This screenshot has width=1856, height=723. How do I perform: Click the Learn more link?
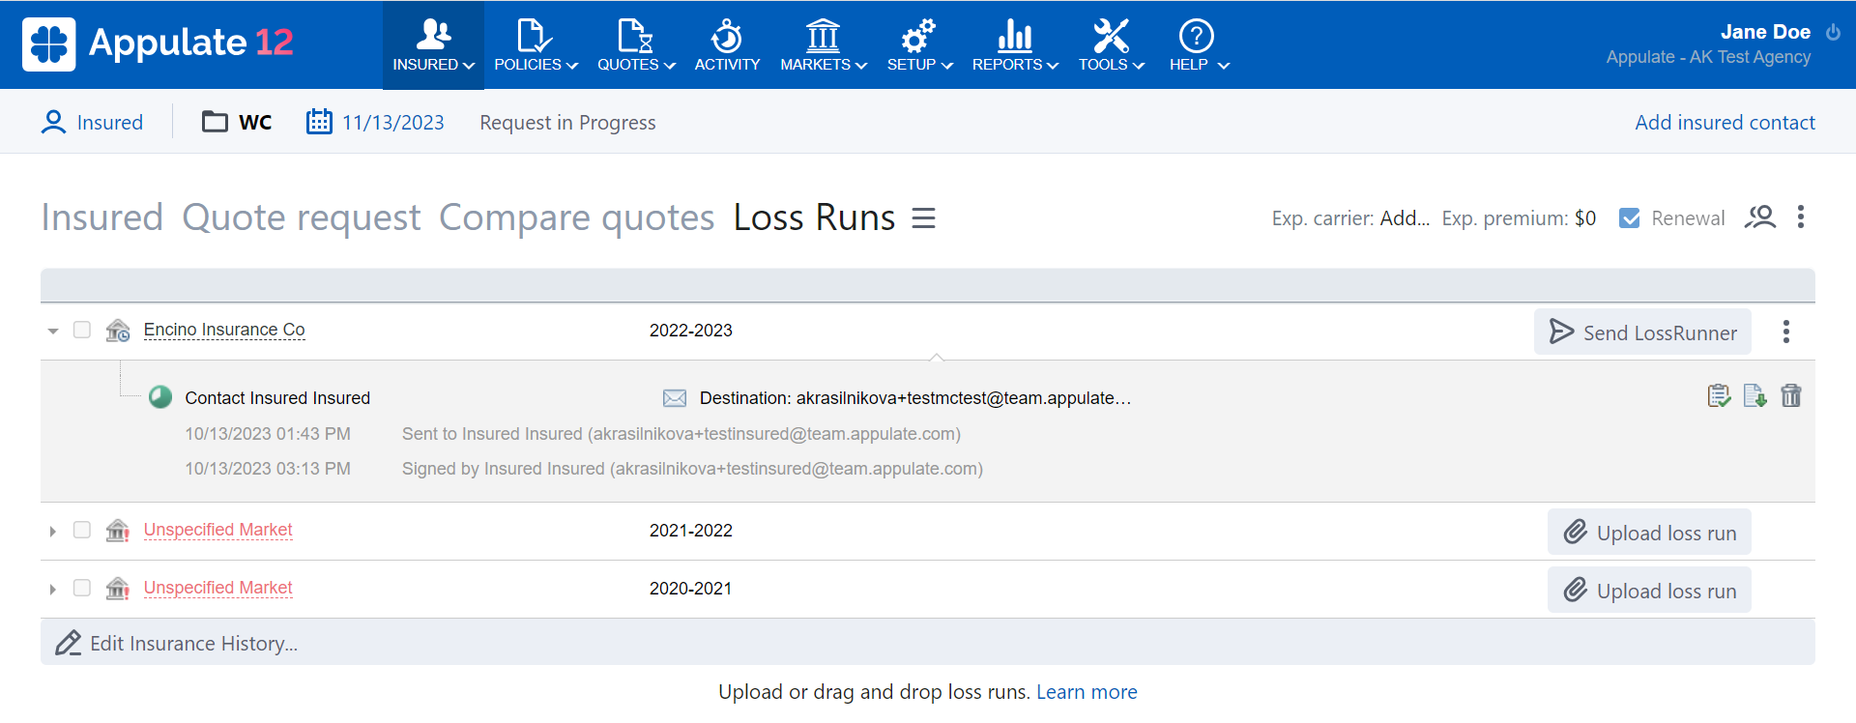(1086, 692)
